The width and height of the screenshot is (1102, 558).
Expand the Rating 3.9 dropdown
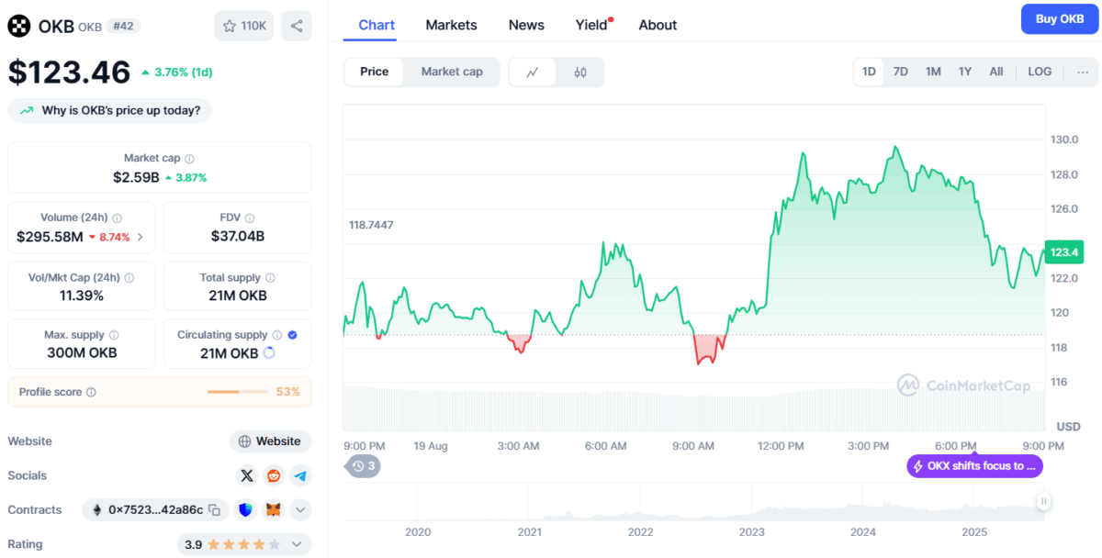(296, 544)
